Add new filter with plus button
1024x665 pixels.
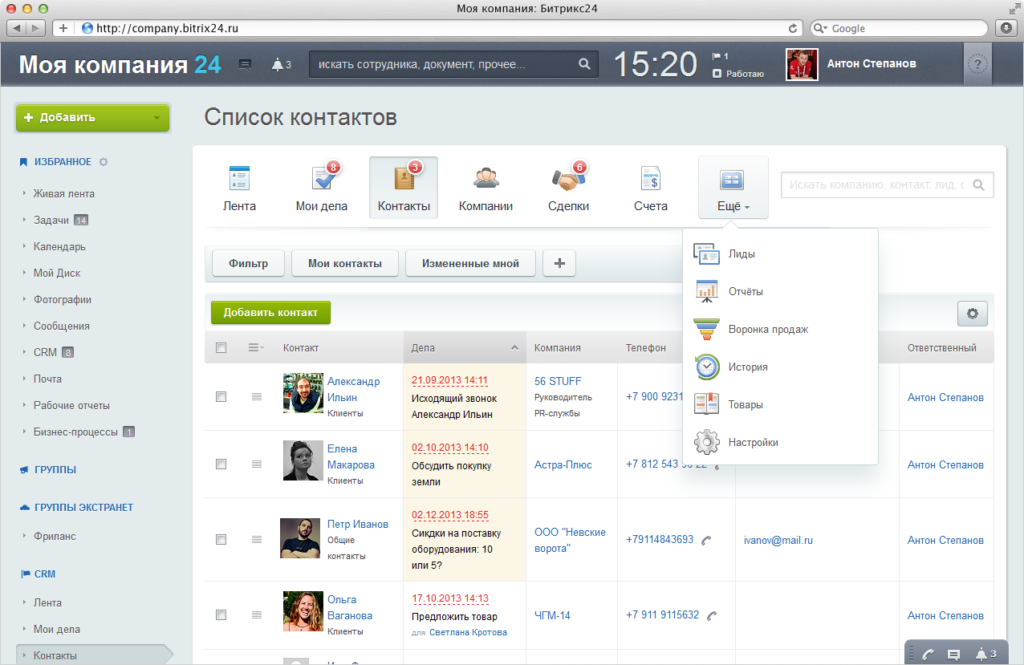click(559, 263)
